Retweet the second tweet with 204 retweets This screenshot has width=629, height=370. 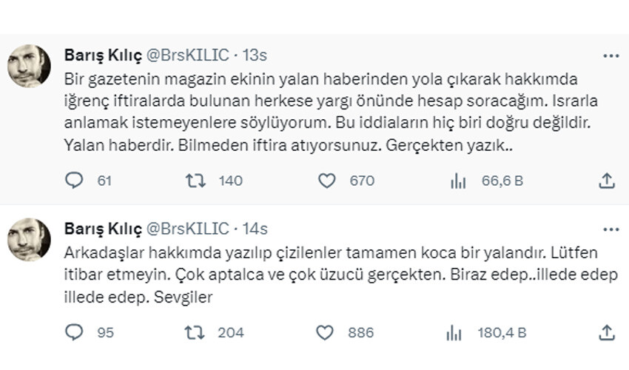coord(195,332)
